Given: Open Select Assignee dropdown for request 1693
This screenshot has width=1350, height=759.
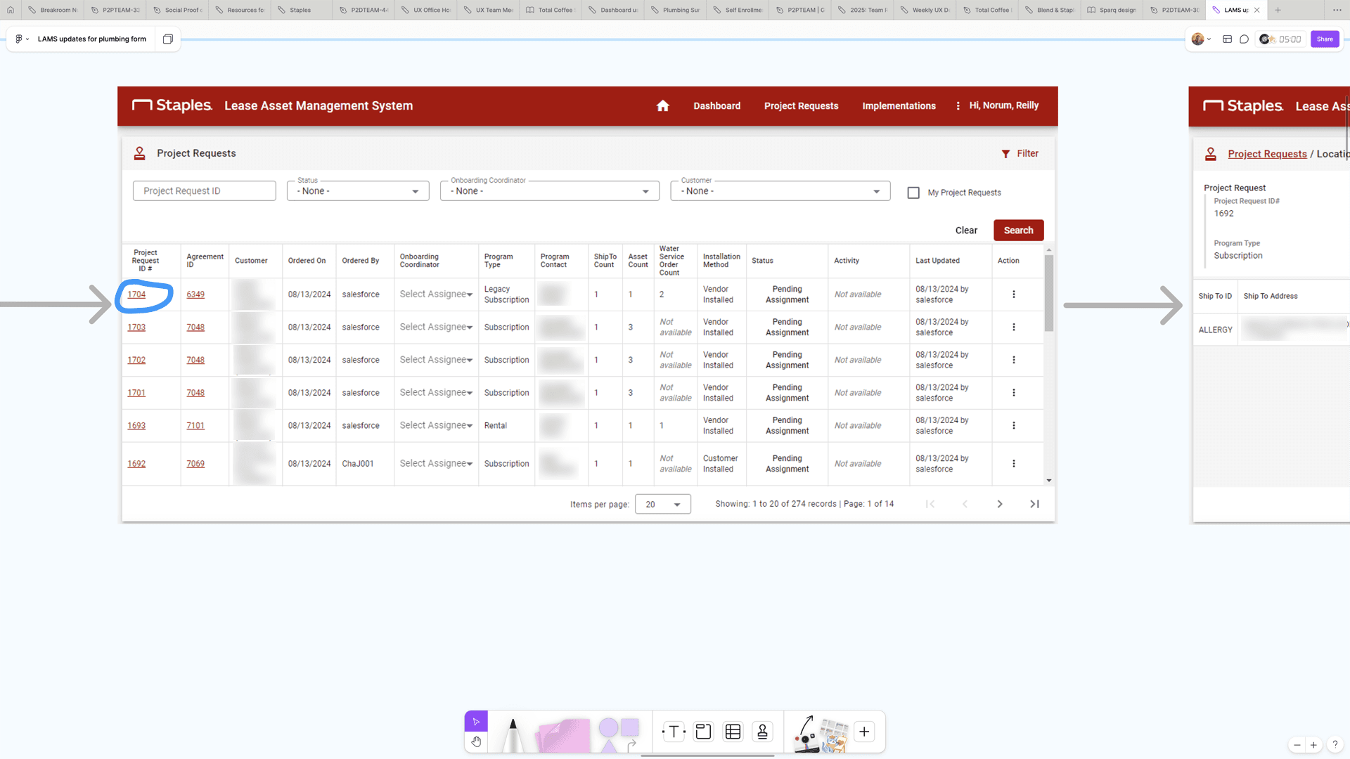Looking at the screenshot, I should point(436,426).
